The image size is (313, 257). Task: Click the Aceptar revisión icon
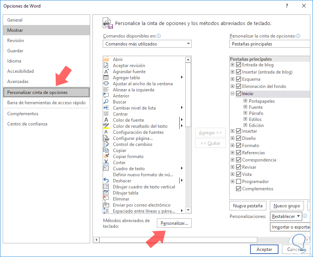(x=106, y=66)
